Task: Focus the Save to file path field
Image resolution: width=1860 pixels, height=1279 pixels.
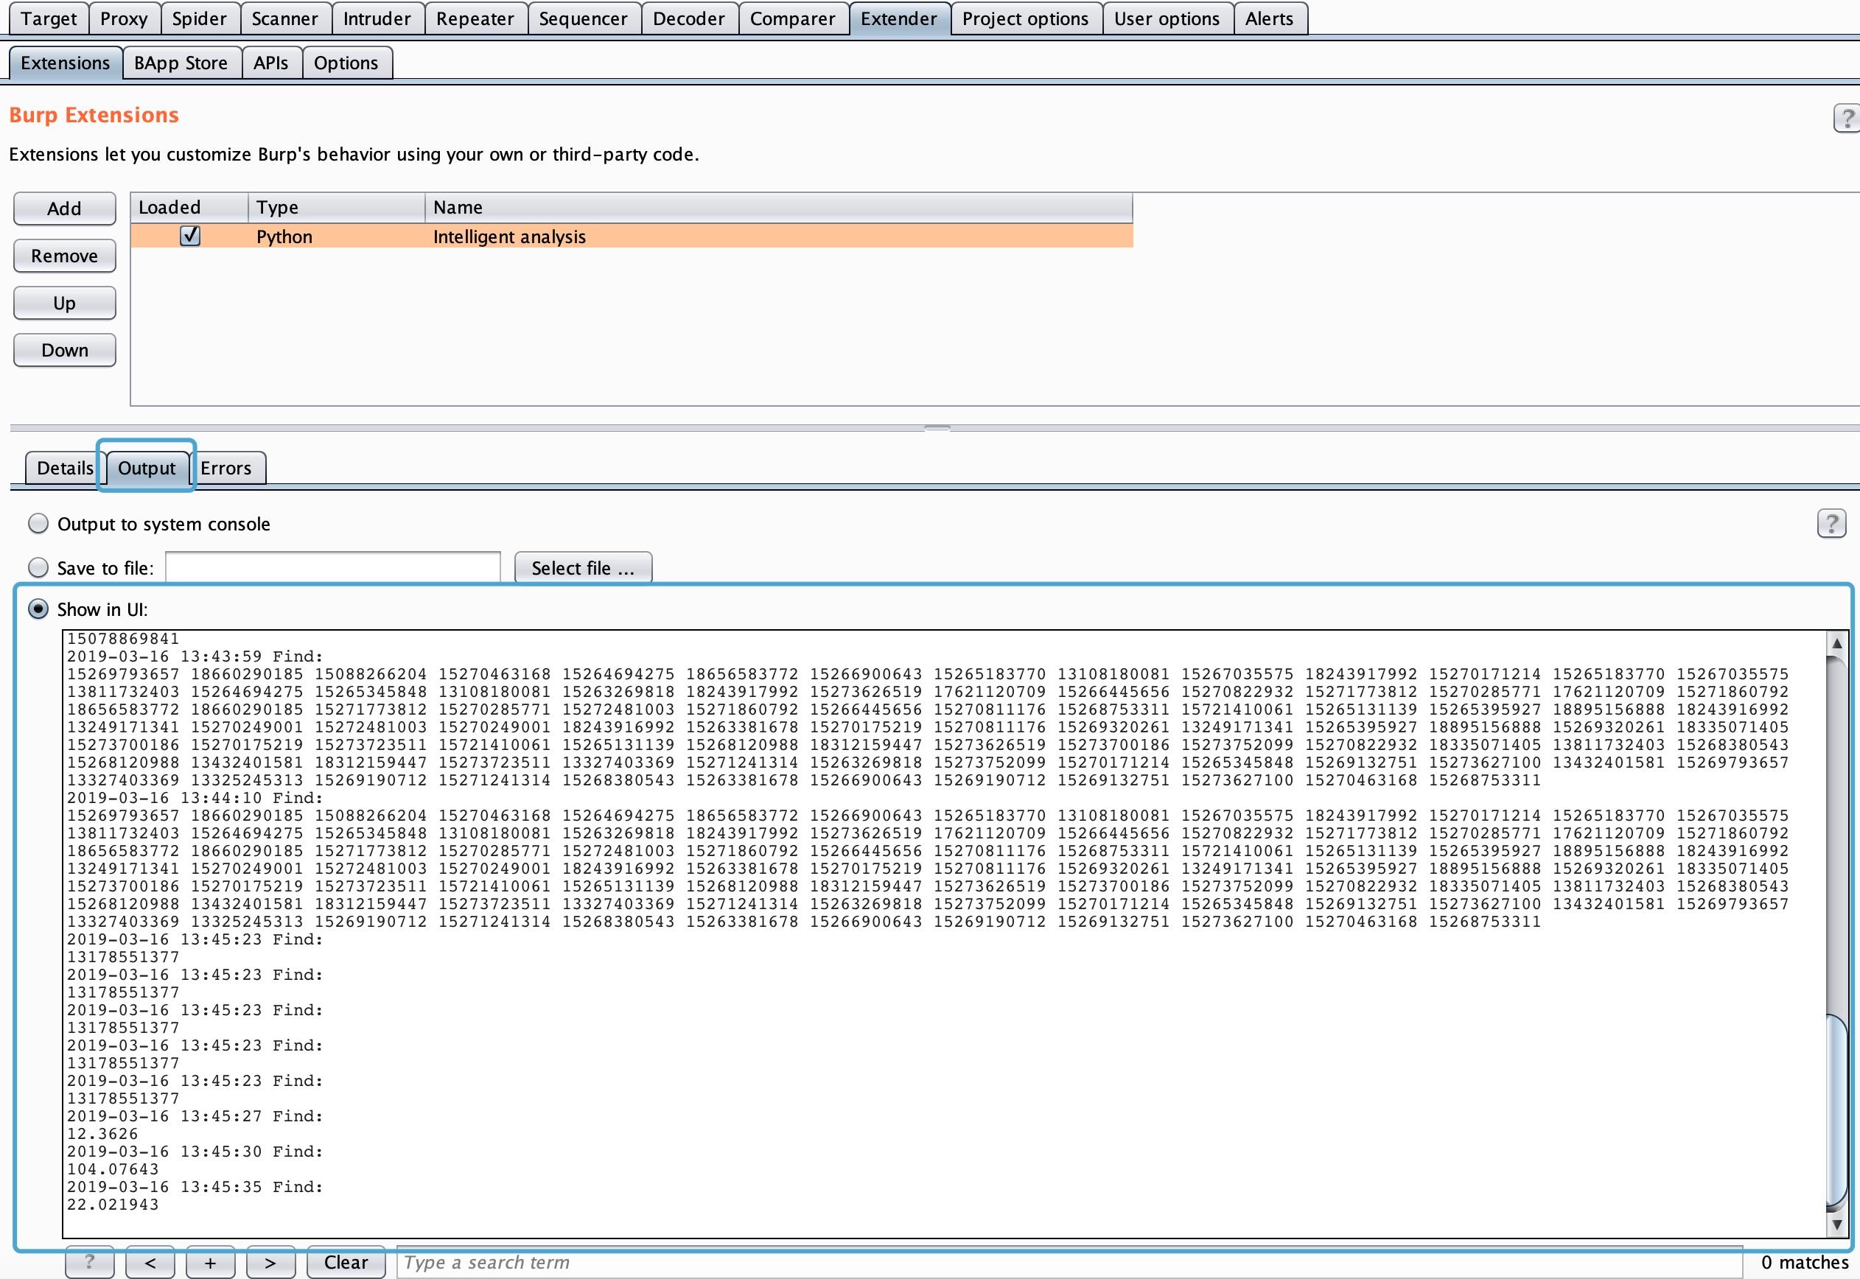Action: [333, 567]
